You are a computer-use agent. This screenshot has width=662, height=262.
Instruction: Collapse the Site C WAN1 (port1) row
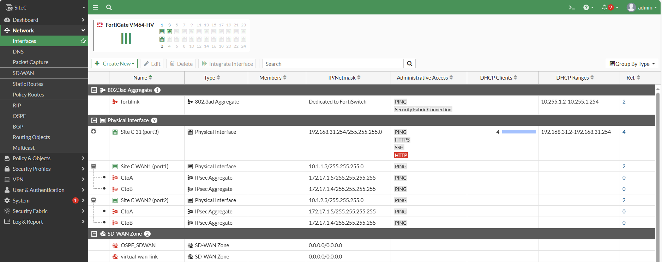(x=94, y=166)
